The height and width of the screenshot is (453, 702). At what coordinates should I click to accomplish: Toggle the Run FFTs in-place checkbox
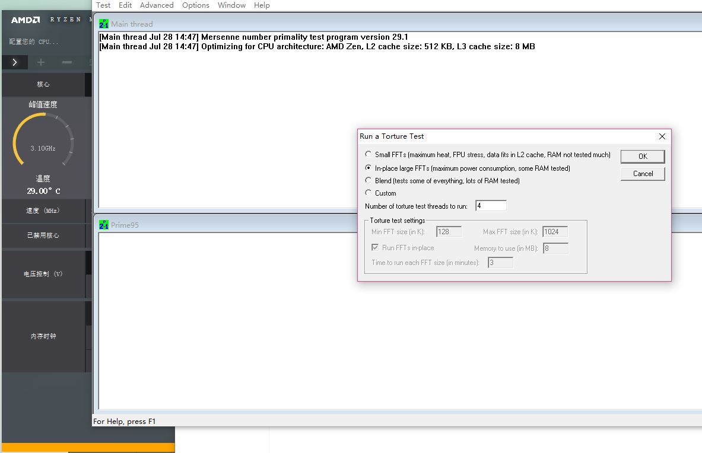pyautogui.click(x=375, y=248)
